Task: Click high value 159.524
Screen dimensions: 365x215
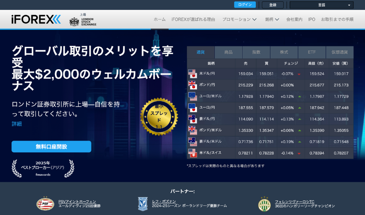Action: tap(317, 74)
